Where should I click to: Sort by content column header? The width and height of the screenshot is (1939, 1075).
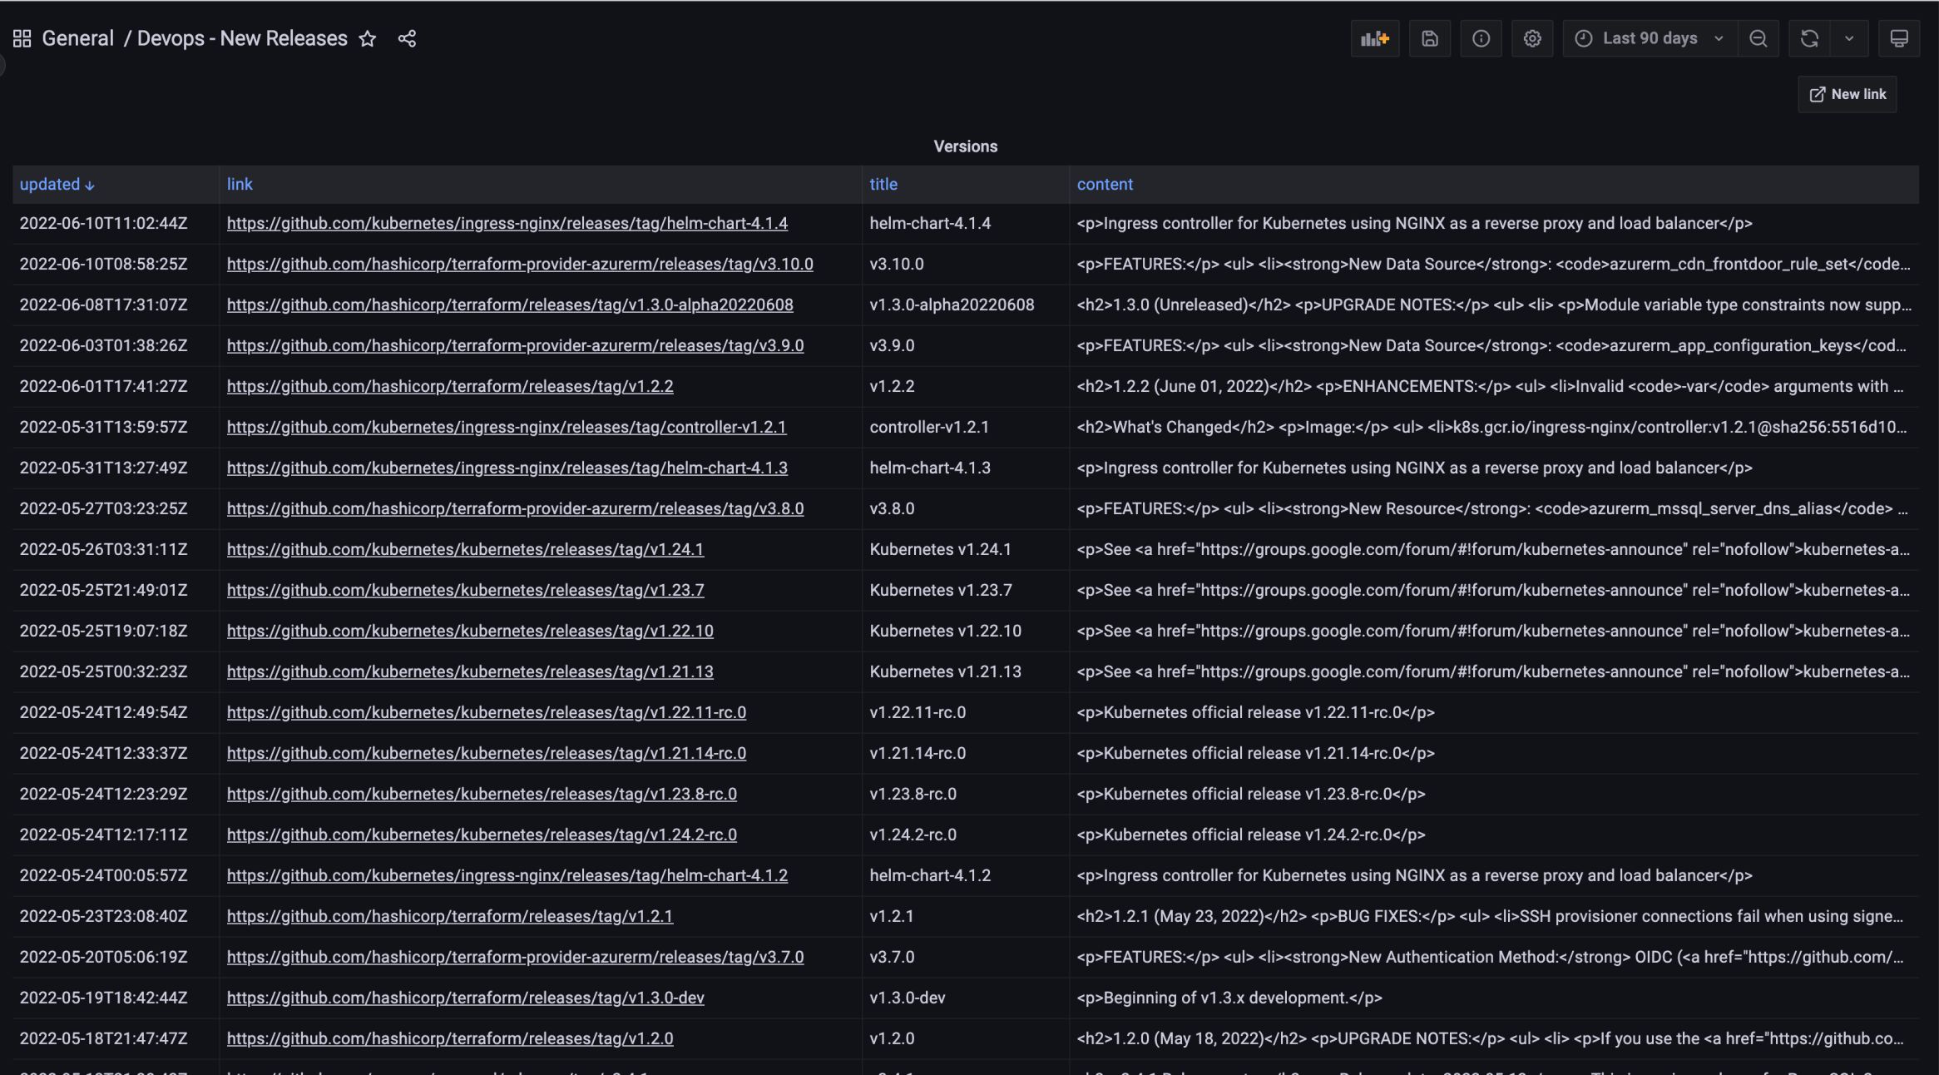[x=1105, y=184]
